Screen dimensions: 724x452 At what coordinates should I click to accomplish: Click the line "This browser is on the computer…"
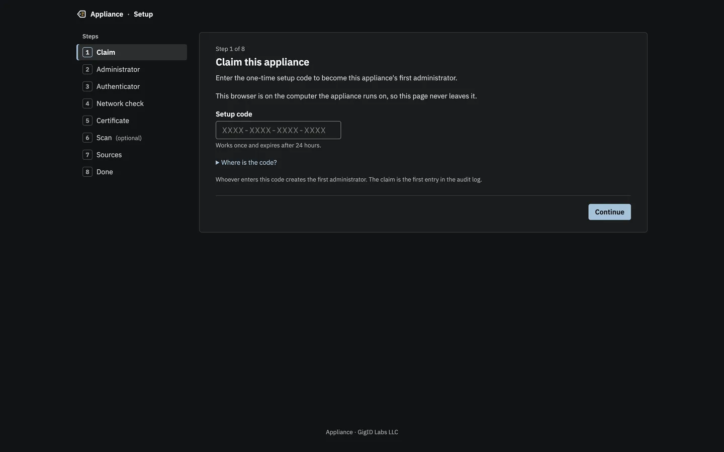pos(346,96)
